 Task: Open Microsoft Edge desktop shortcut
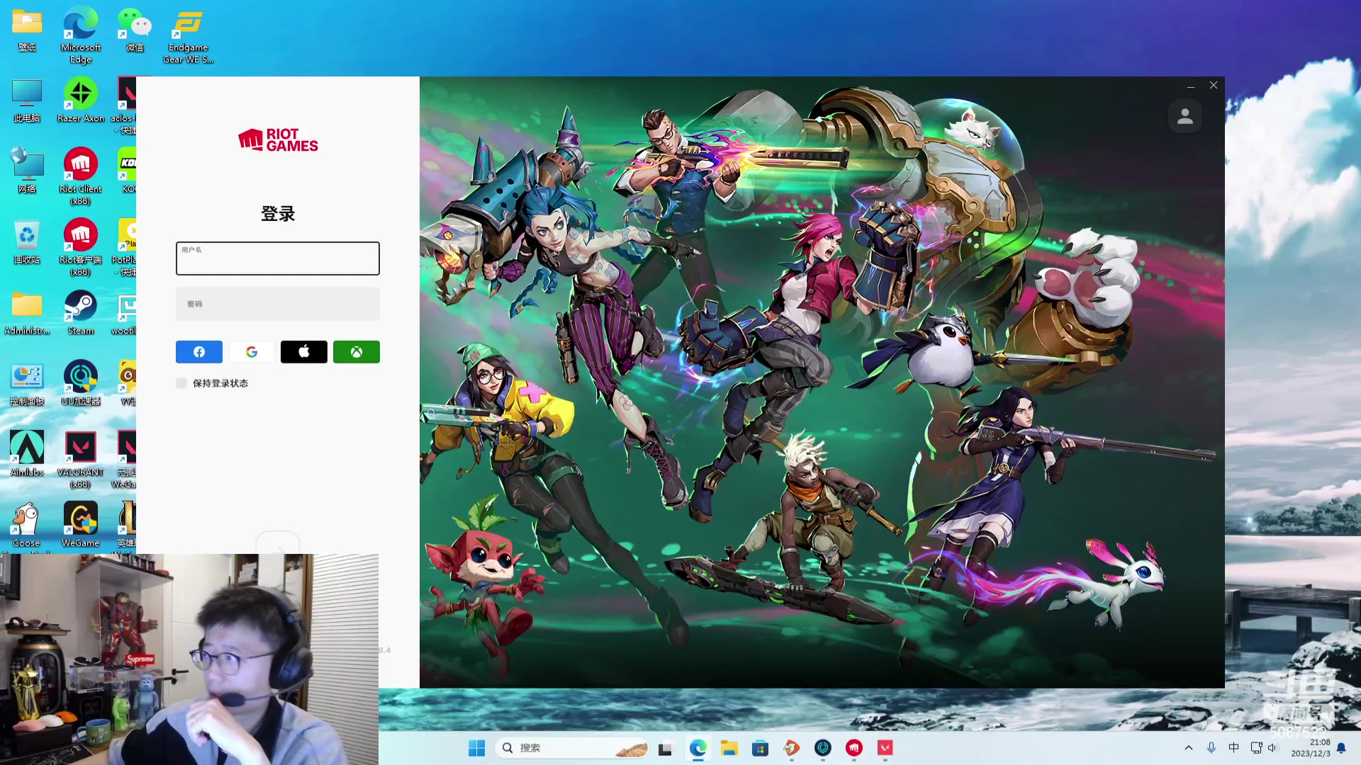point(81,35)
